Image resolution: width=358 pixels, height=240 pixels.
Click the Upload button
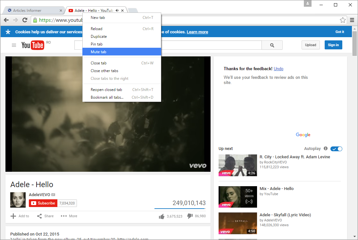(311, 45)
